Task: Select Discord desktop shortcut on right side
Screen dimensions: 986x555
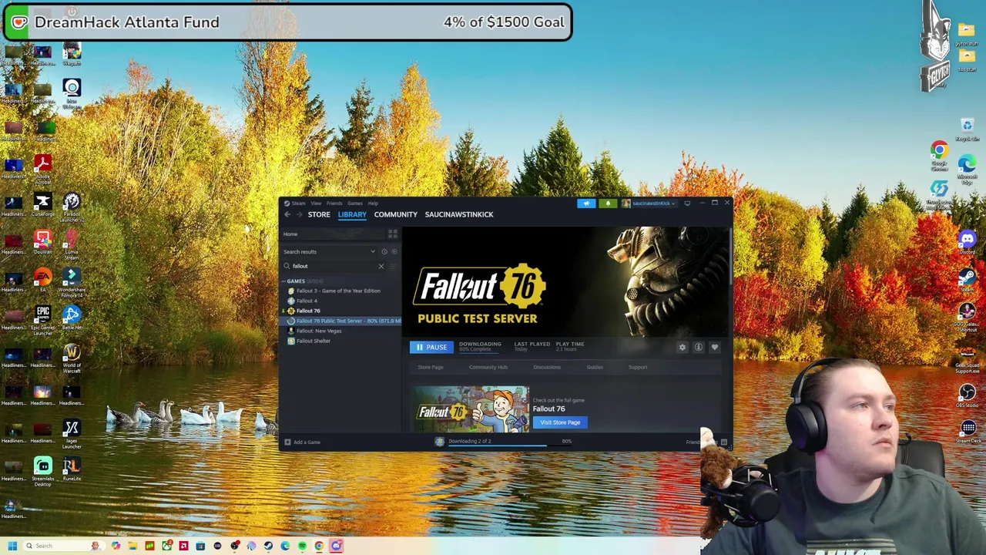Action: coord(968,244)
